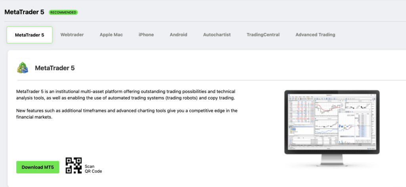This screenshot has width=406, height=187.
Task: Select the MetaTrader 5 tab
Action: tap(29, 35)
